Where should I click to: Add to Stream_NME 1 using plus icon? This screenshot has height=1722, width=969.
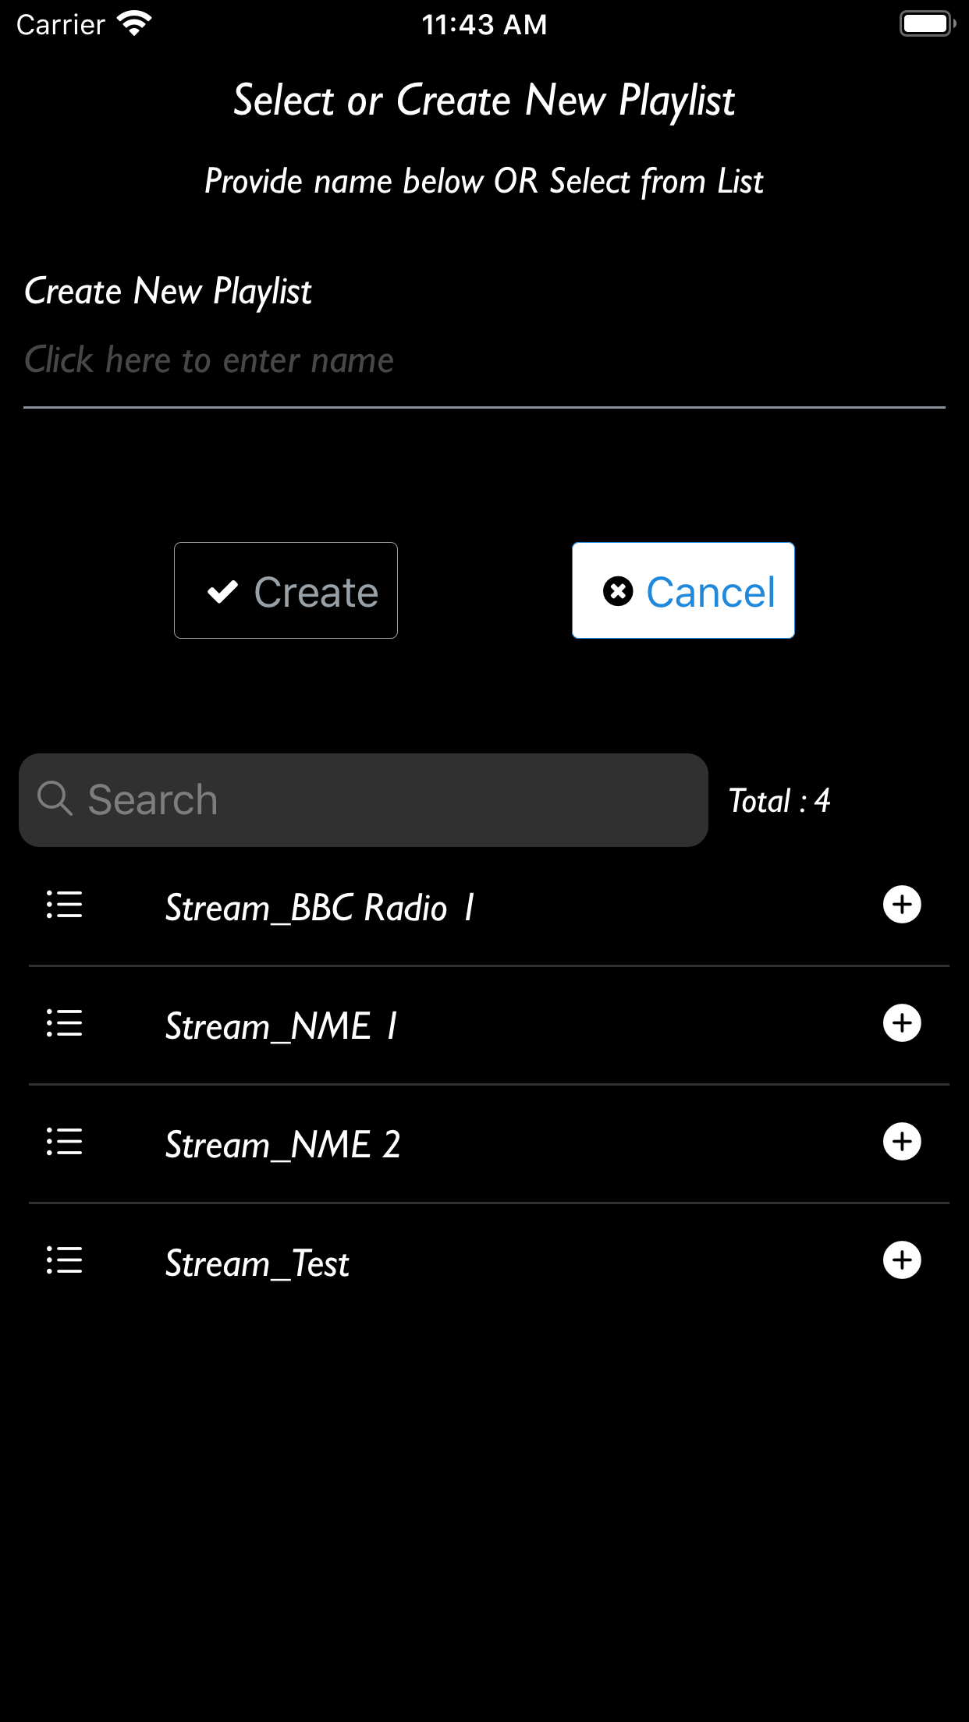[x=902, y=1024]
